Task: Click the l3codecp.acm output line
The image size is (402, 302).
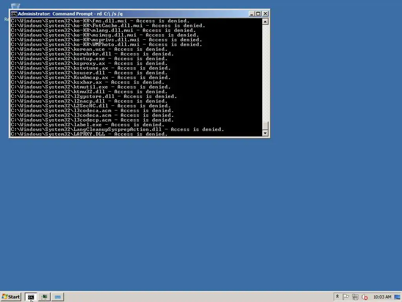Action: click(x=92, y=120)
